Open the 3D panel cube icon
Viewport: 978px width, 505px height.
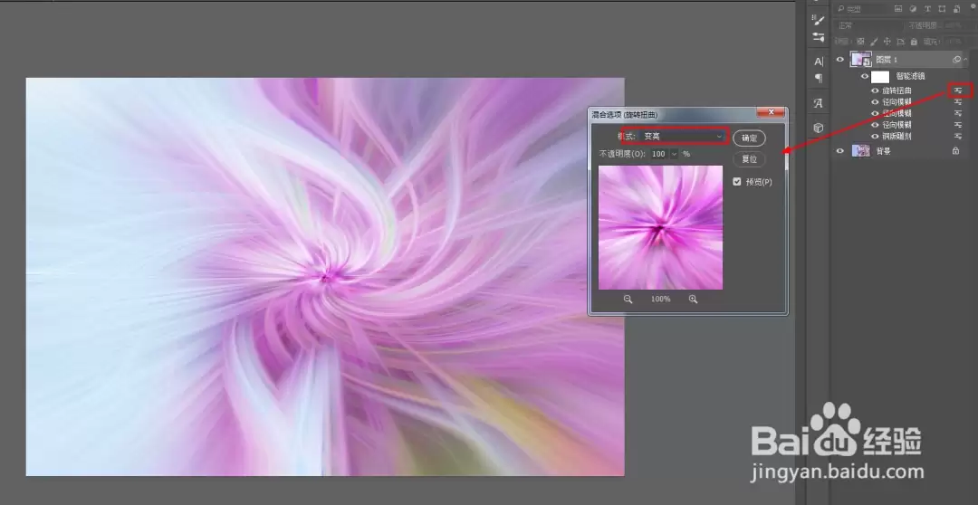click(819, 128)
